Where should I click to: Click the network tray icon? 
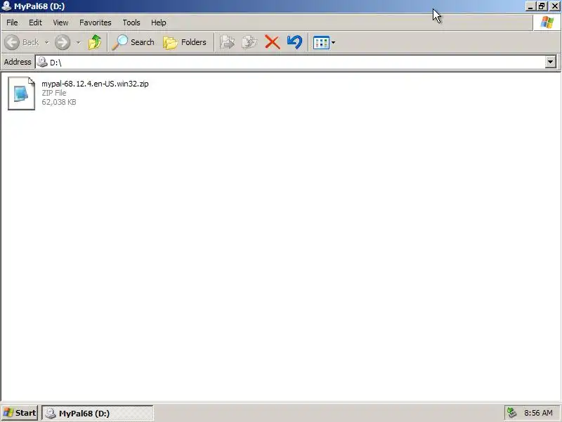pos(512,413)
